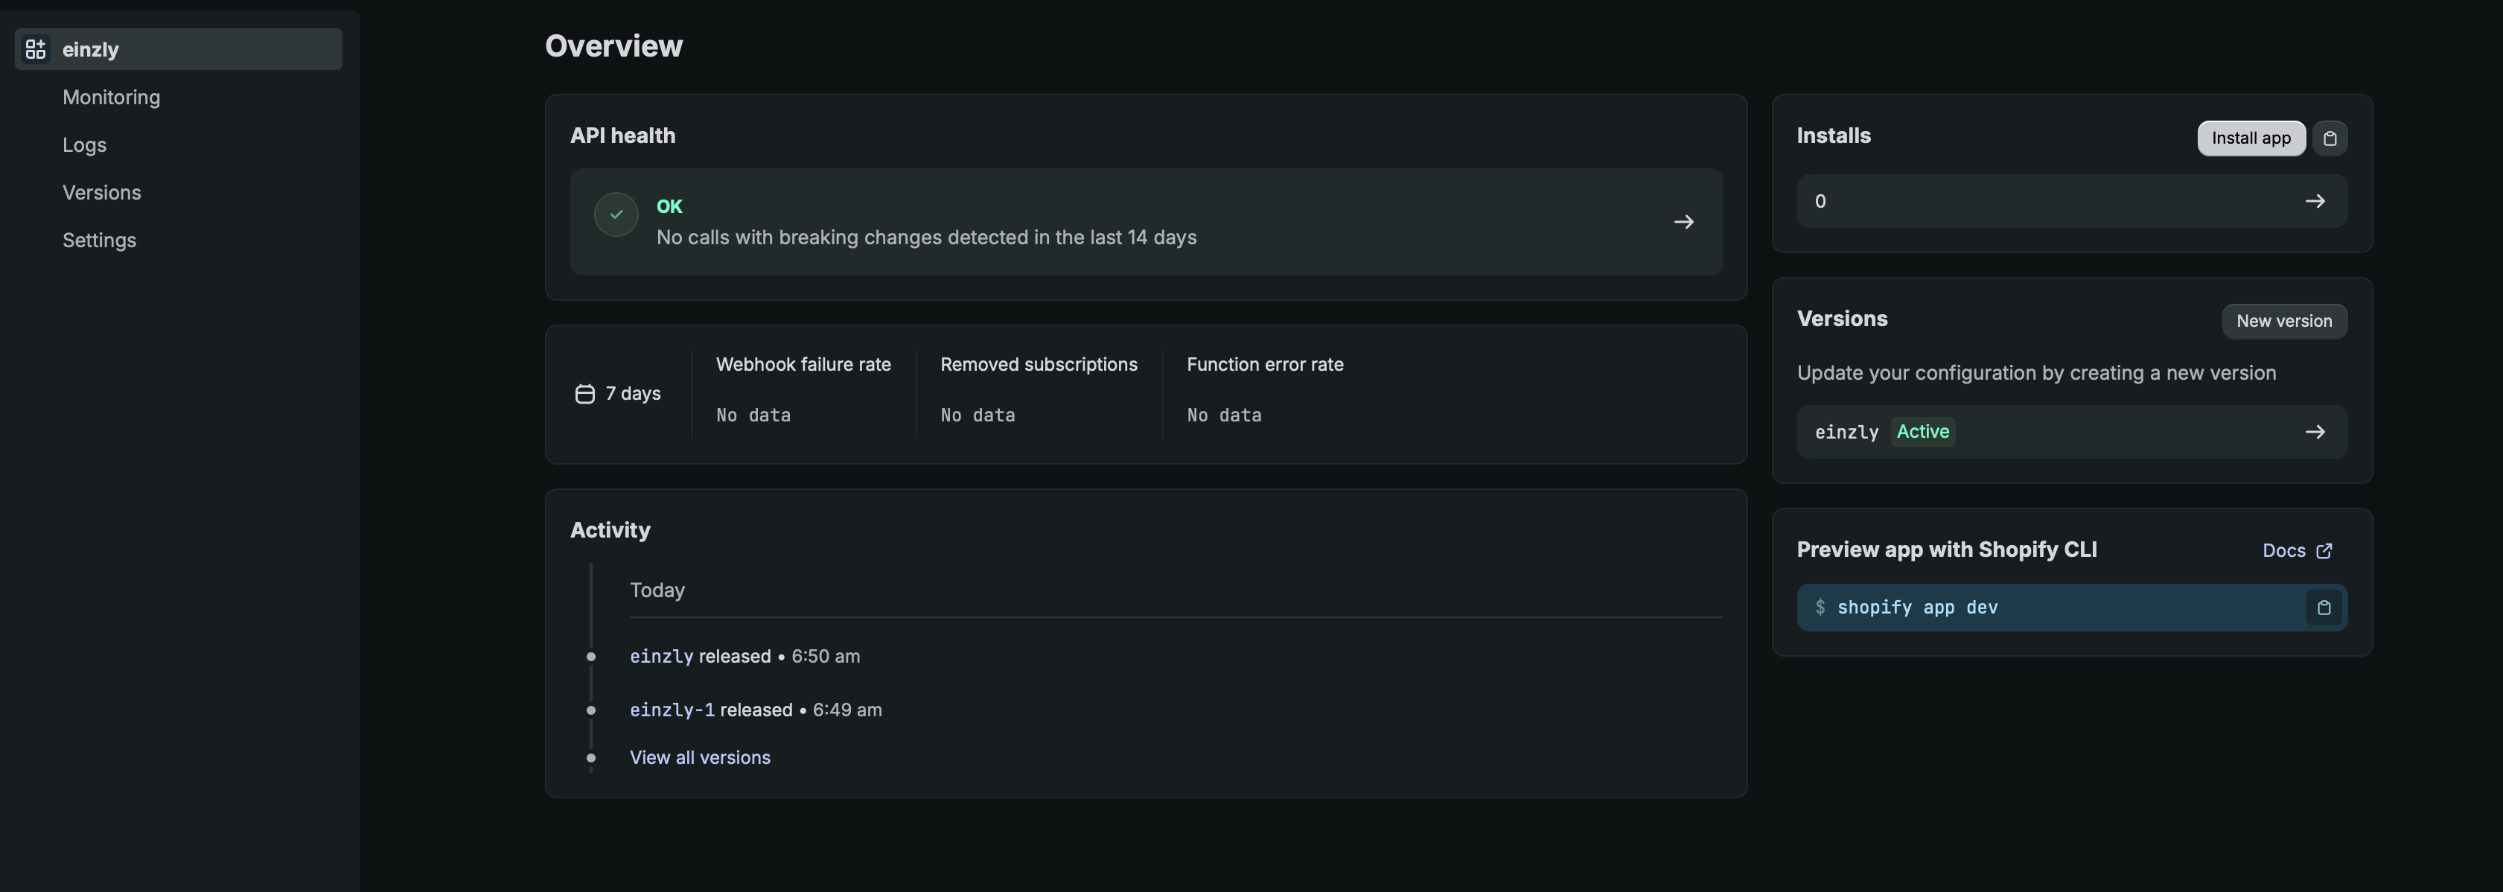Click the 6:49 am timestamp
2503x892 pixels.
click(846, 710)
